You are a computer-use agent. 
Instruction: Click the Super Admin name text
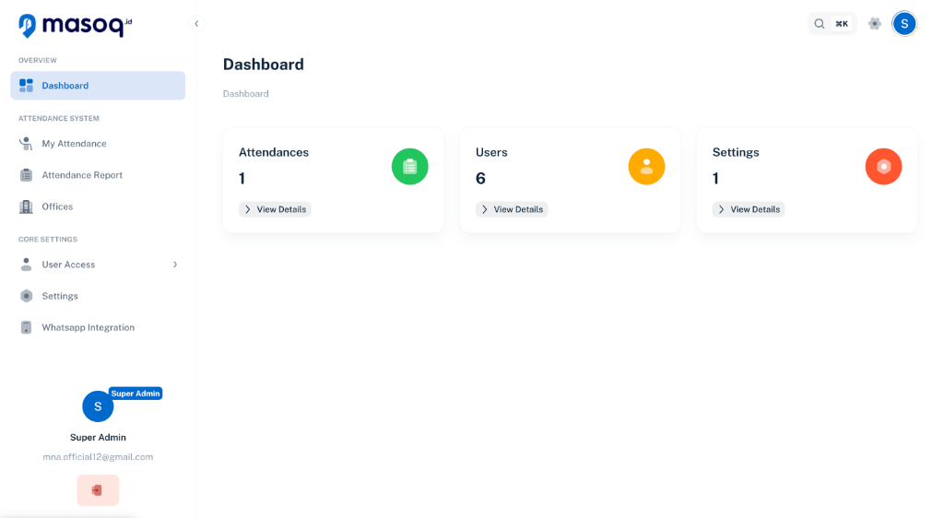pyautogui.click(x=98, y=438)
